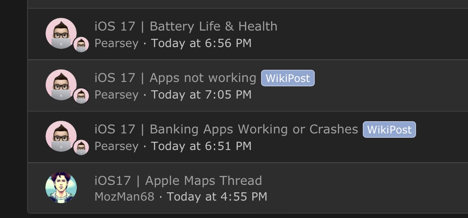
Task: Click the "Today at 6:56 PM" timestamp
Action: (201, 44)
